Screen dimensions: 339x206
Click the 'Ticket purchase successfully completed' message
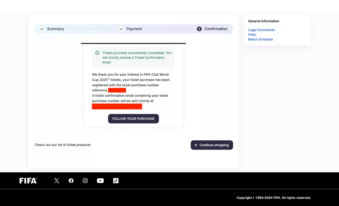tap(137, 58)
